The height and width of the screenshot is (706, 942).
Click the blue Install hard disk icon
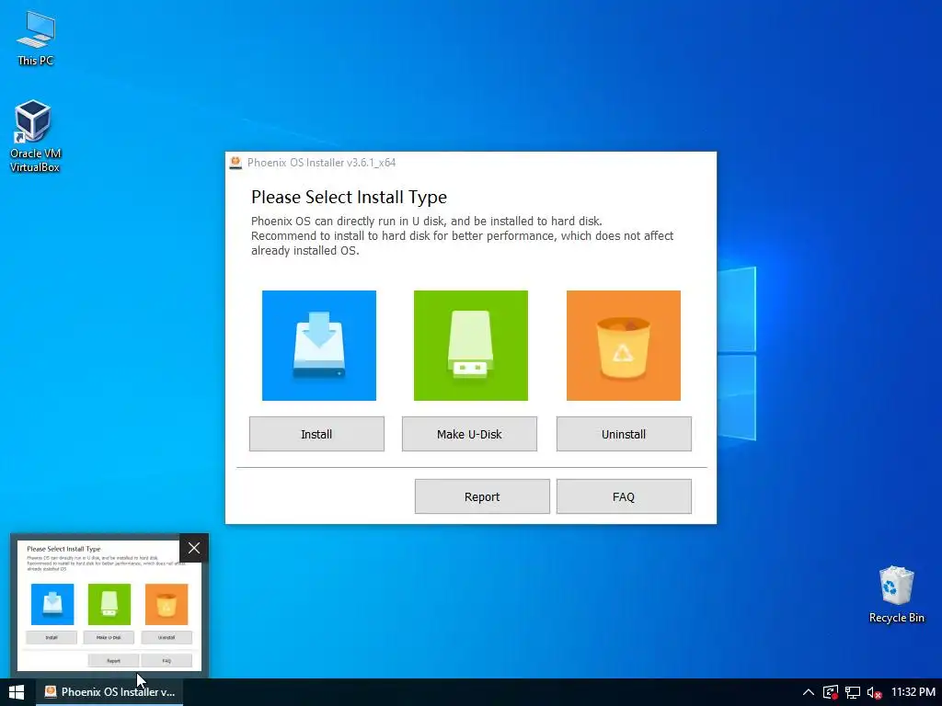click(x=319, y=346)
